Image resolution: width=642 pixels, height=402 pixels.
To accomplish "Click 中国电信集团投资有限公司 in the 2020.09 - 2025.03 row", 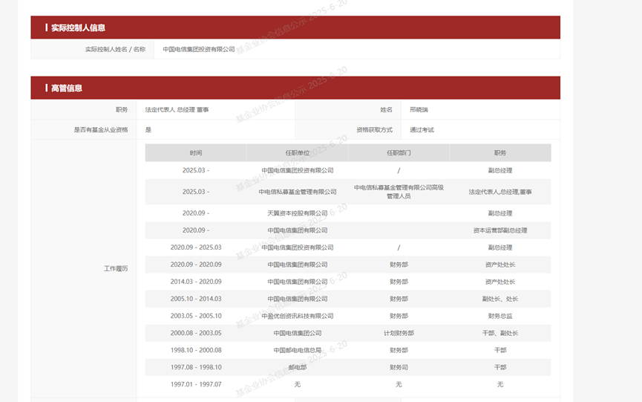I will (298, 247).
